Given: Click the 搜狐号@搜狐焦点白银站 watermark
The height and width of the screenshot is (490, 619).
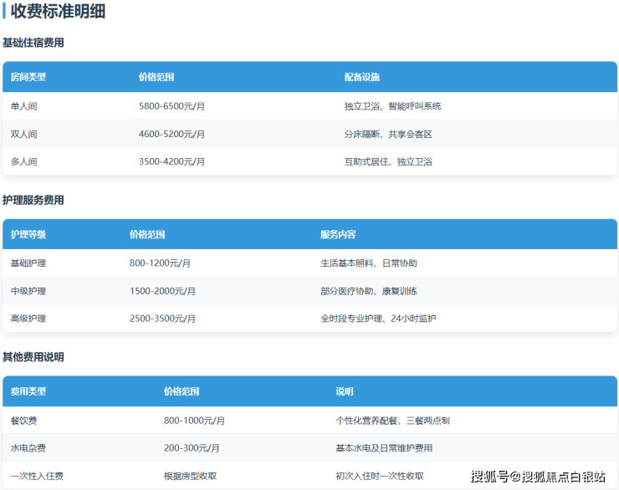Looking at the screenshot, I should tap(538, 477).
